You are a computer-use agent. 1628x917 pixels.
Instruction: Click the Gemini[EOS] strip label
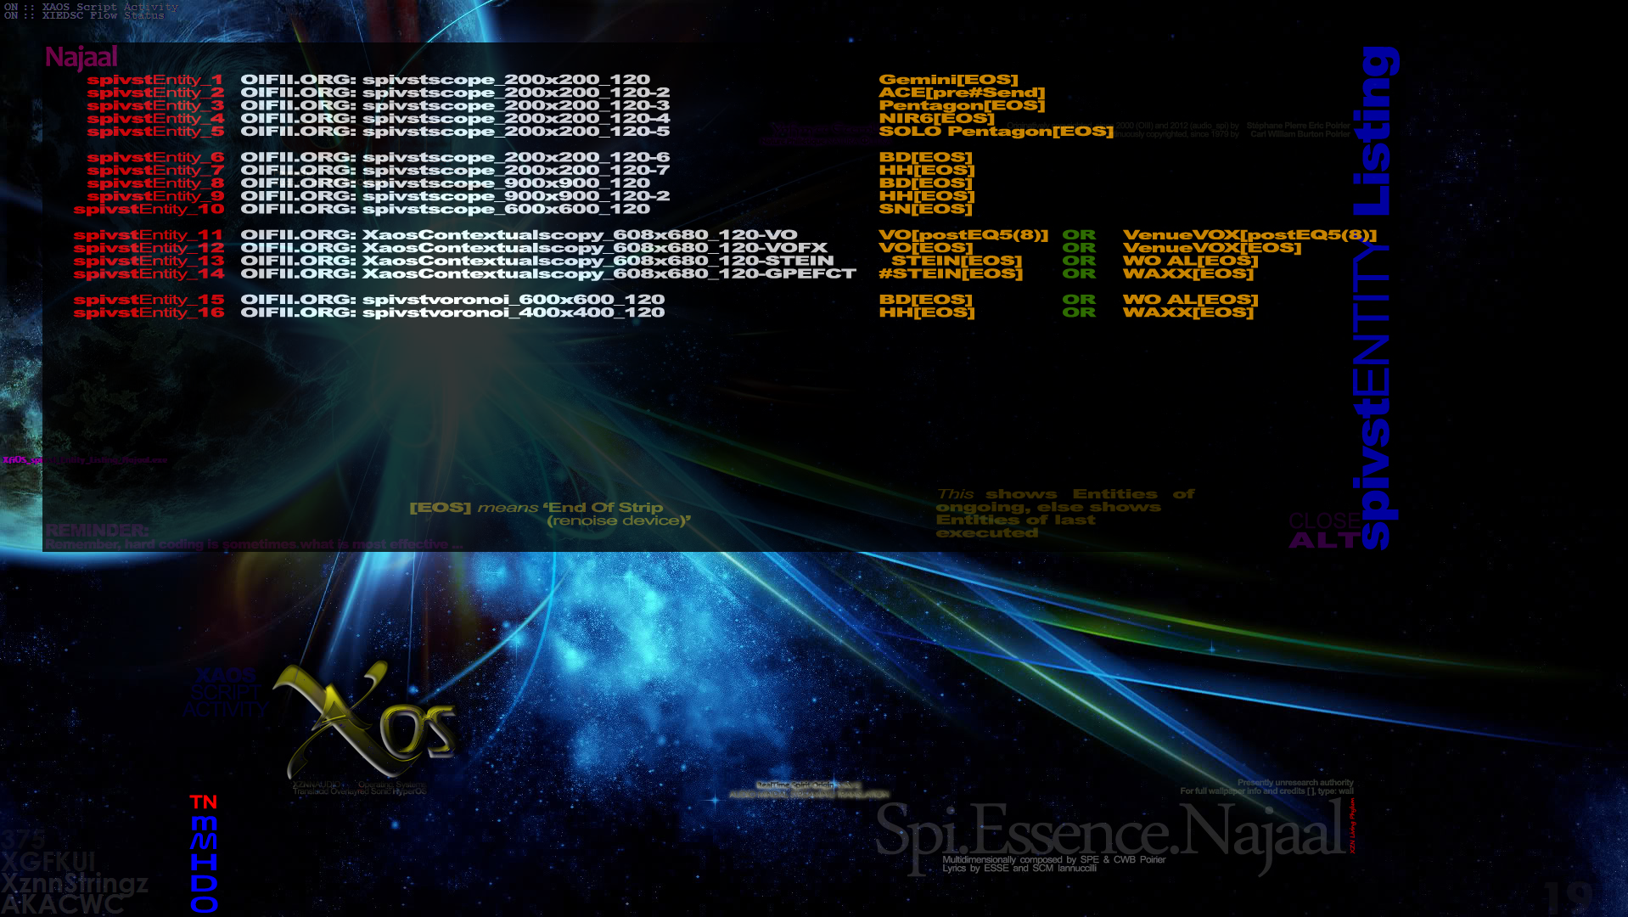click(x=948, y=80)
